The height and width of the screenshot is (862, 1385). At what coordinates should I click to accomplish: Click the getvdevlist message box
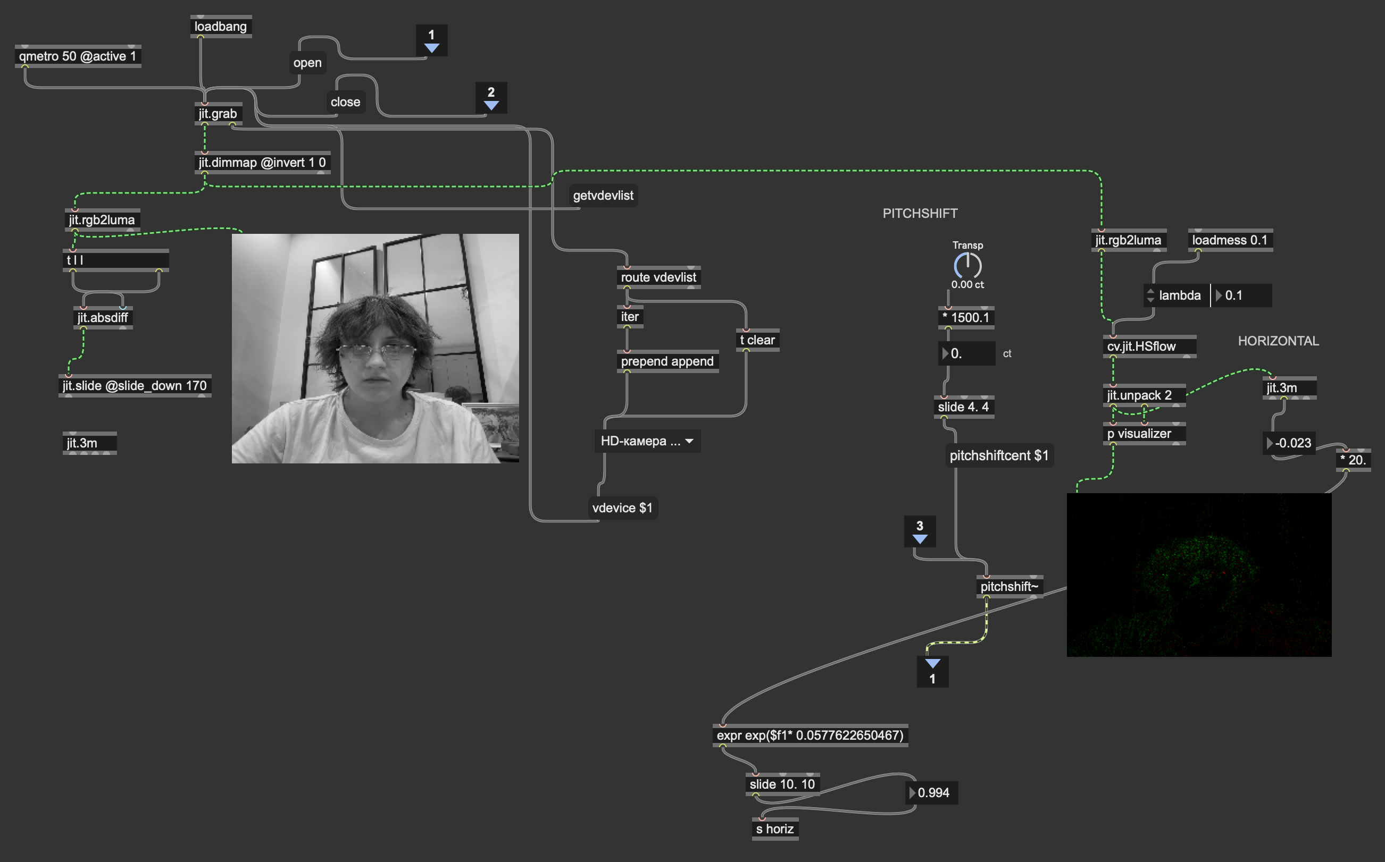pyautogui.click(x=603, y=196)
